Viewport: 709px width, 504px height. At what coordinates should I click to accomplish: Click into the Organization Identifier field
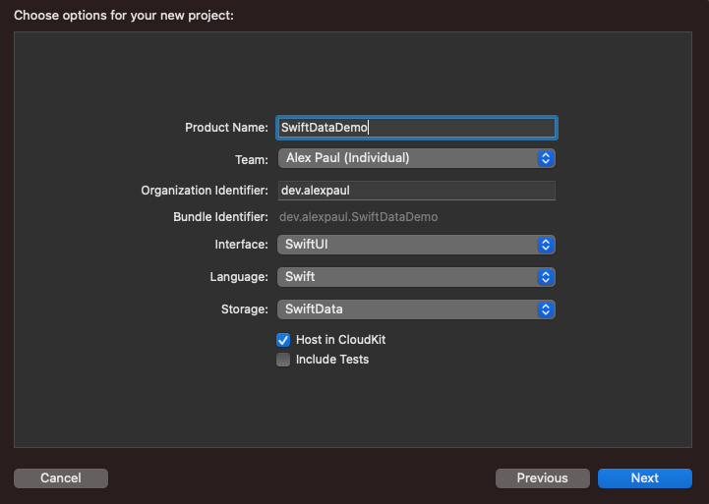(416, 191)
